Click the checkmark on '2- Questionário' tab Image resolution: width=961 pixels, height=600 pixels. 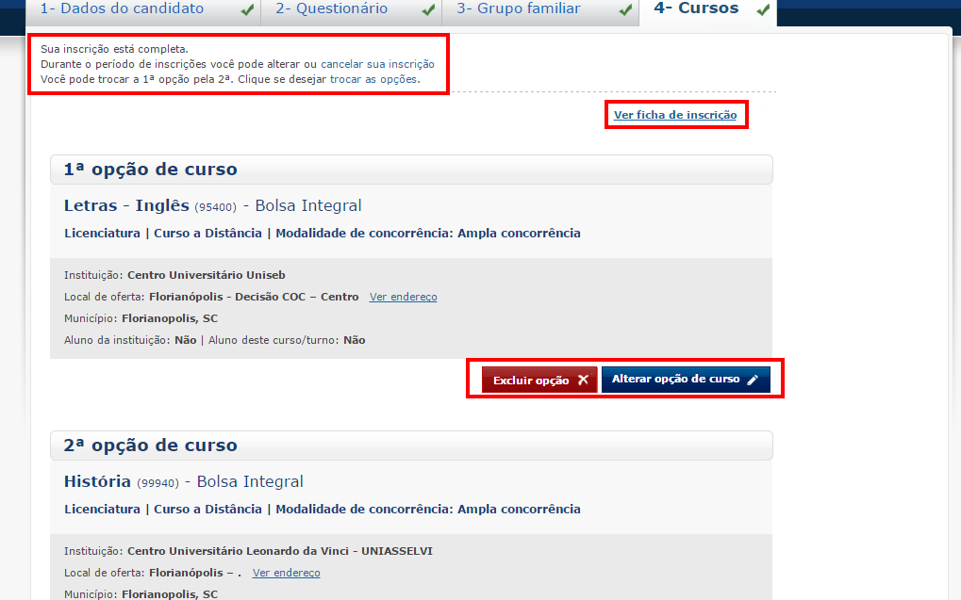[429, 8]
